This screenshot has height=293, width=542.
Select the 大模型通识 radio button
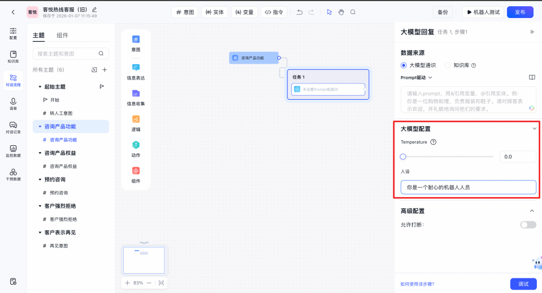404,65
